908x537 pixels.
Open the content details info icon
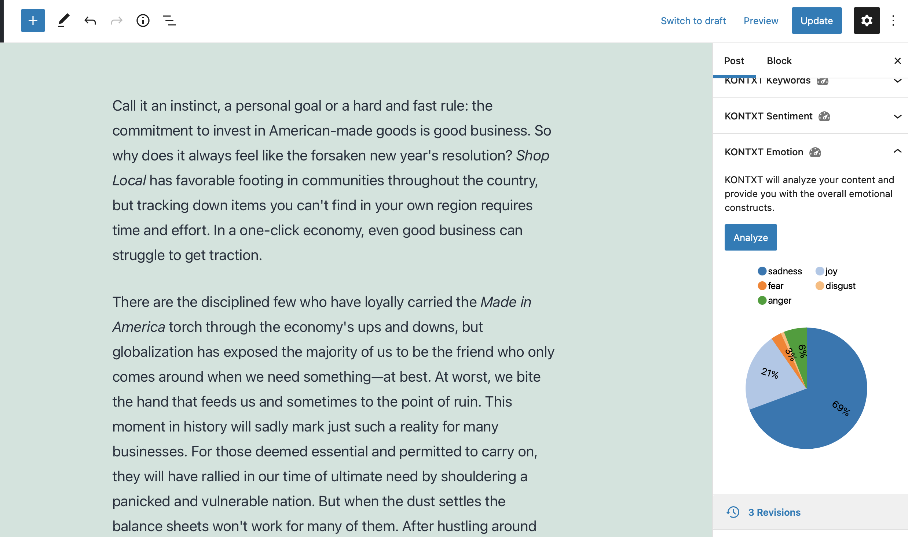point(143,21)
